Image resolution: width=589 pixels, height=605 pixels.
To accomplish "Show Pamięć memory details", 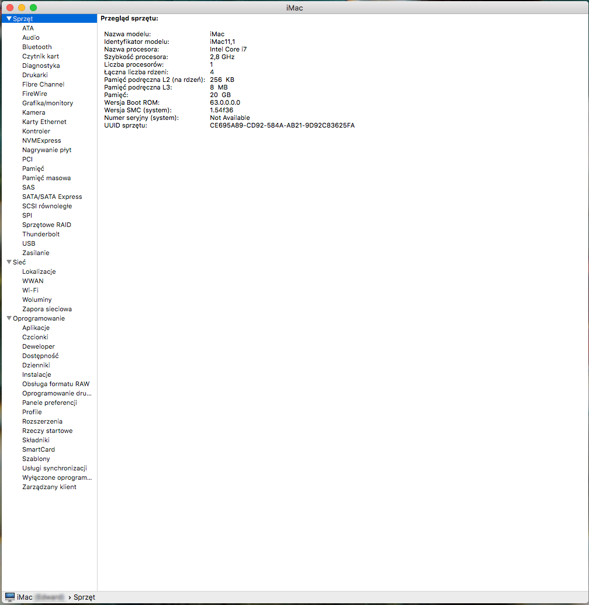I will point(33,169).
